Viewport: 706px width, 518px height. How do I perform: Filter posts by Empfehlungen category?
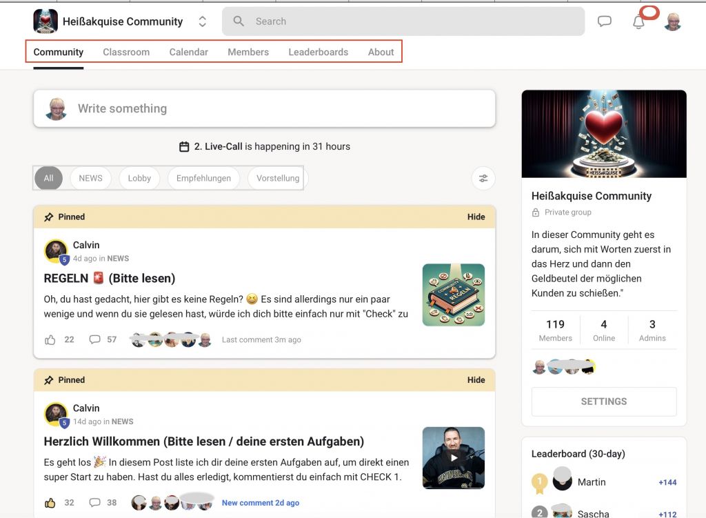[x=203, y=178]
